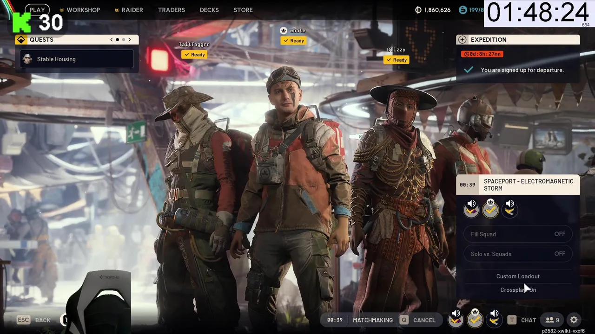Click the expedition countdown 0d:8h:27mn badge
The height and width of the screenshot is (334, 595).
coord(482,54)
